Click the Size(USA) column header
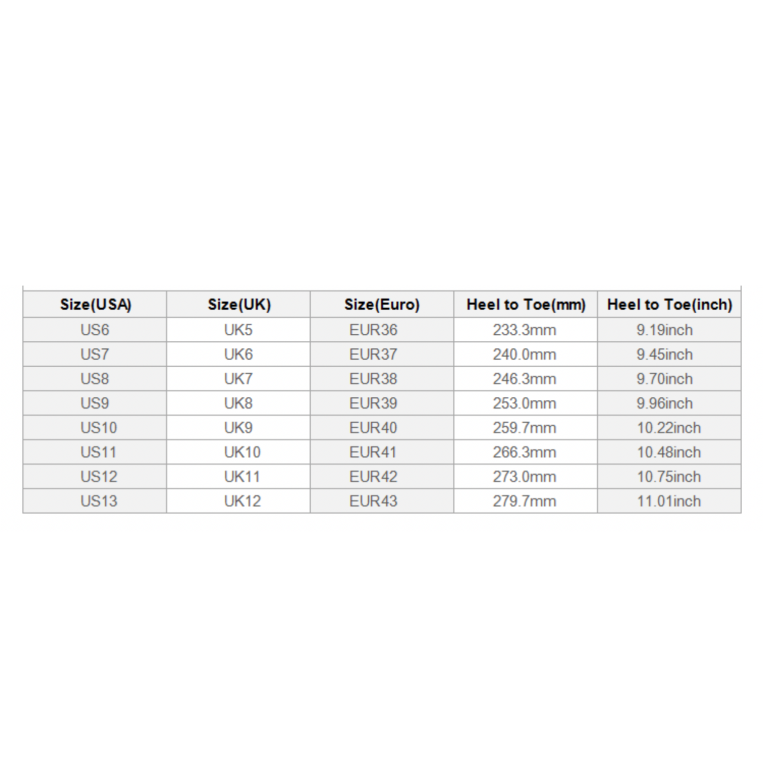This screenshot has height=763, width=763. [x=95, y=305]
